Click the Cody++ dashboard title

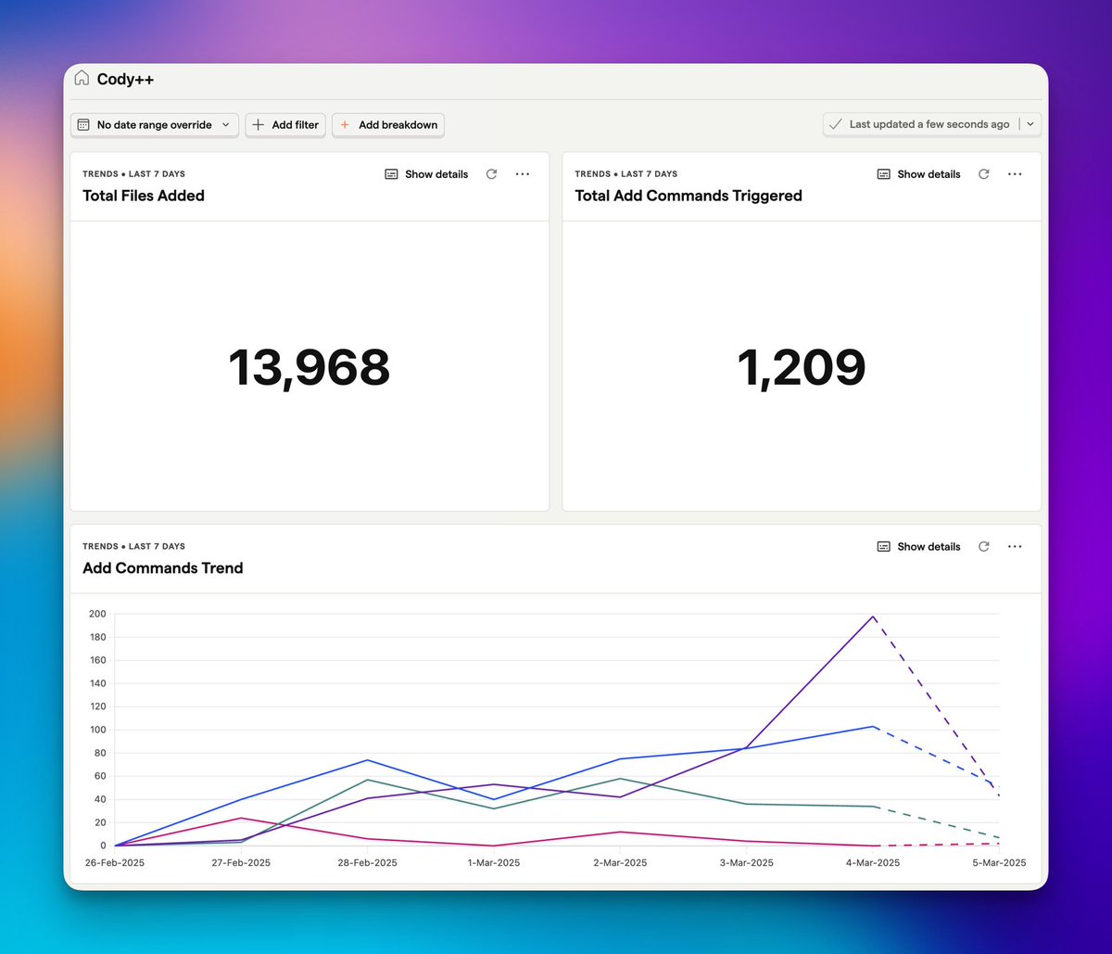(x=125, y=79)
